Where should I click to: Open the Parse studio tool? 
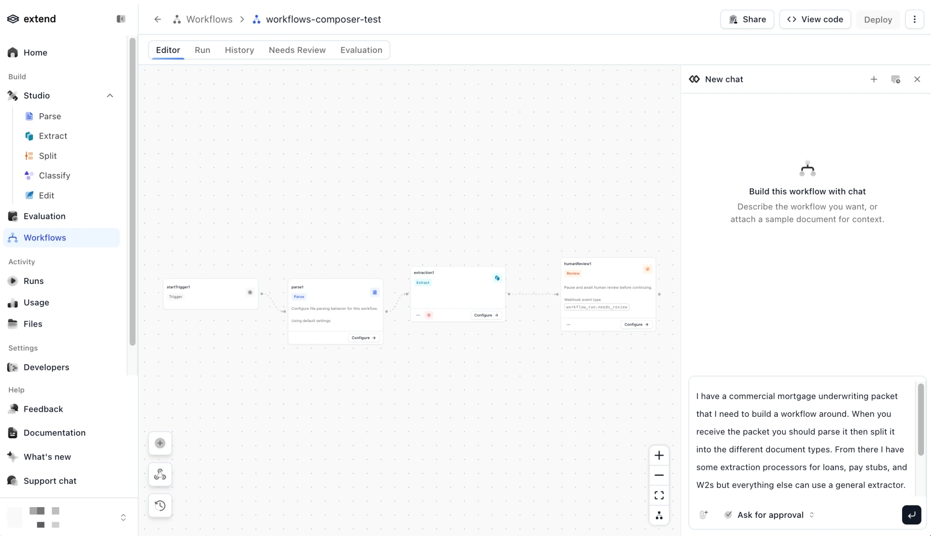point(49,116)
